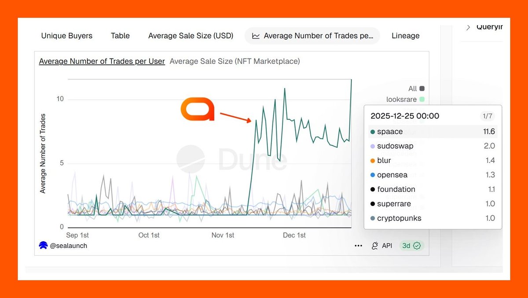Click the API plug icon
This screenshot has height=298, width=528.
pyautogui.click(x=375, y=246)
